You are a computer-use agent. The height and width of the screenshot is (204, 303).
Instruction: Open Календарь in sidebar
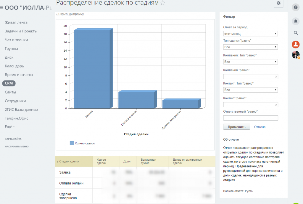(x=14, y=66)
